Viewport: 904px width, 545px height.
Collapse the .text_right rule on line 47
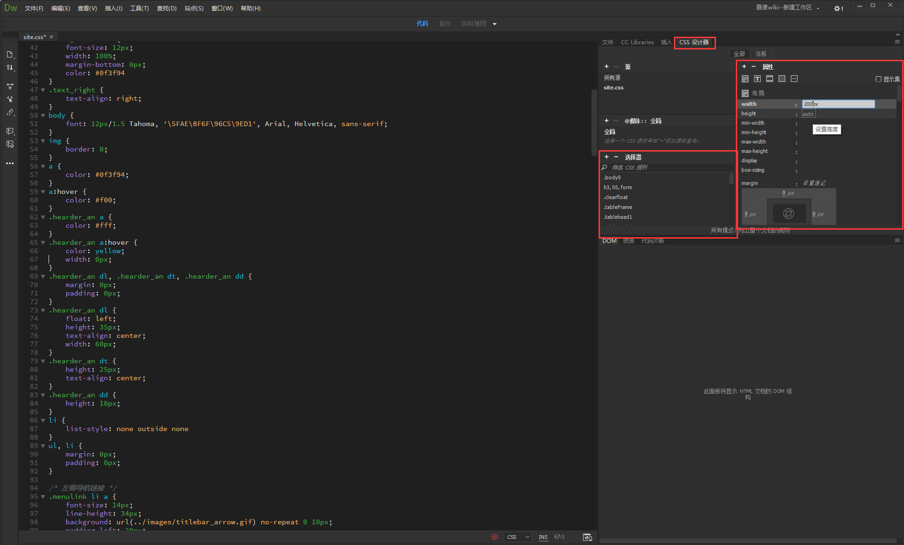tap(43, 90)
